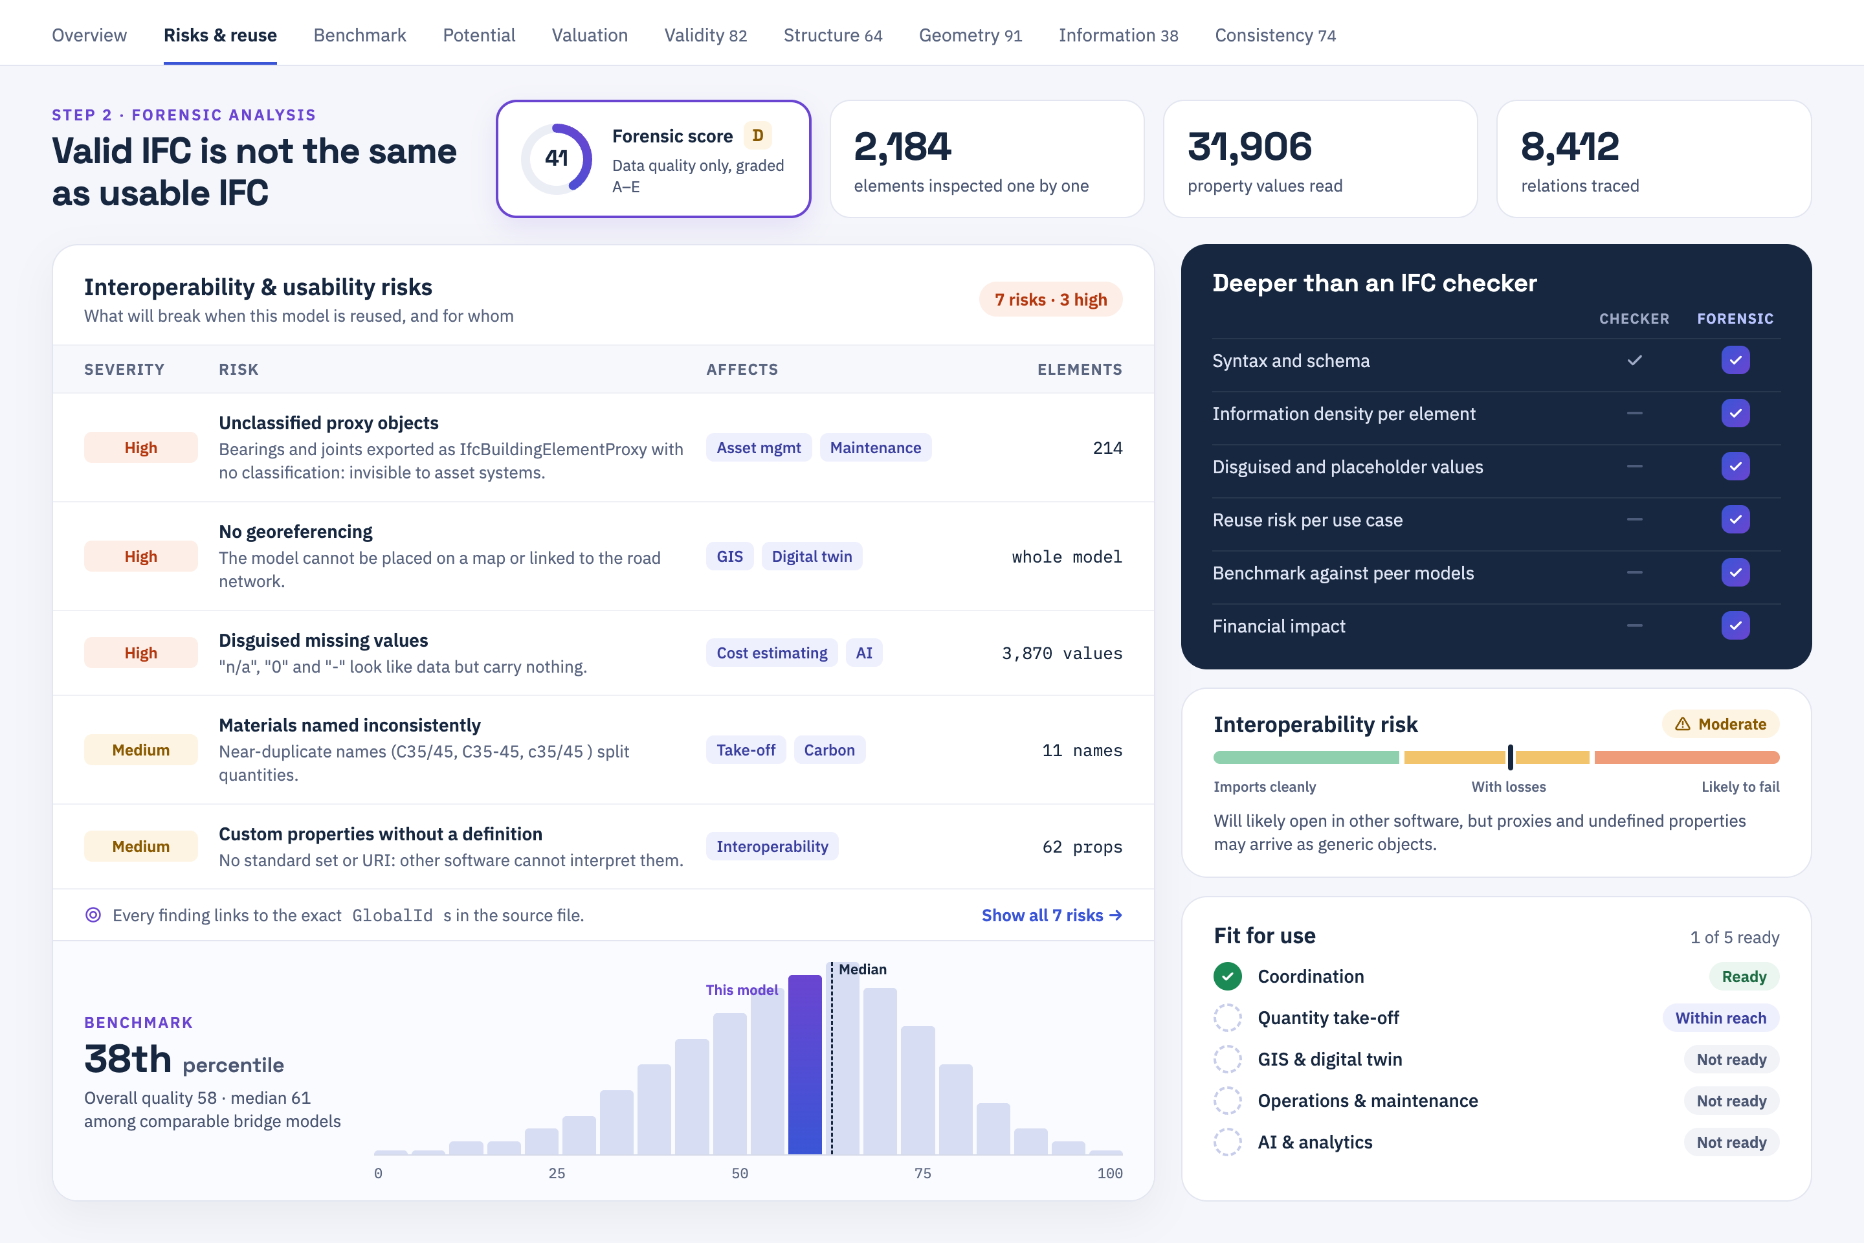Click the Median dashed line marker
Image resolution: width=1864 pixels, height=1243 pixels.
pos(831,1058)
